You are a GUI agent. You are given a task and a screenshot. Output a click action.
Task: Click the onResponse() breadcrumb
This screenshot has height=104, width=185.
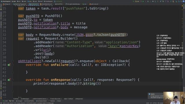coord(79,99)
